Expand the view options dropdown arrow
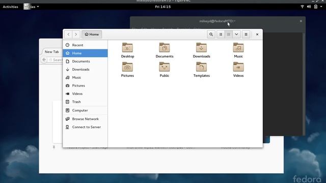Image resolution: width=326 pixels, height=183 pixels. click(x=236, y=35)
